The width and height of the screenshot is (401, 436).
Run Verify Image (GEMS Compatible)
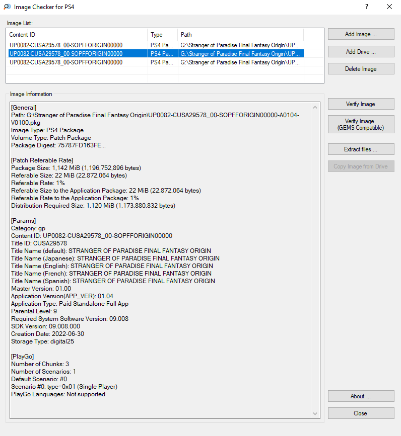click(361, 124)
